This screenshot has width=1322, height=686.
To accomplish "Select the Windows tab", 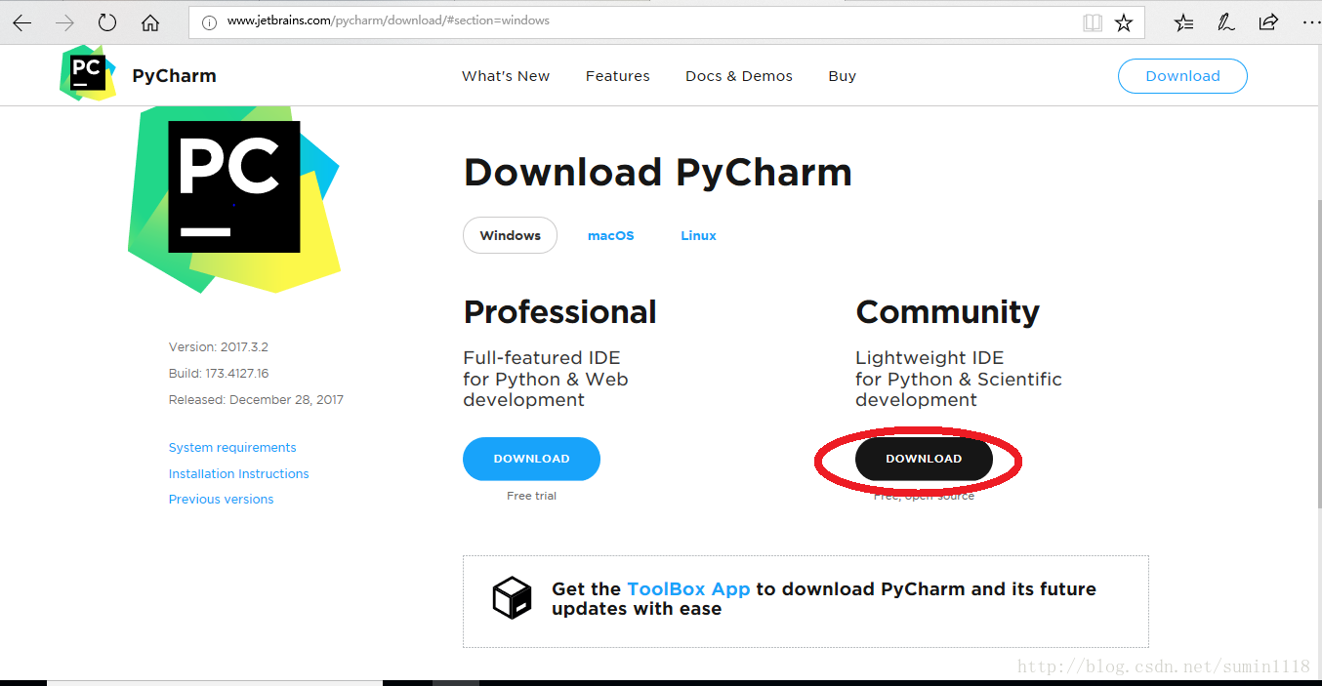I will pos(510,235).
